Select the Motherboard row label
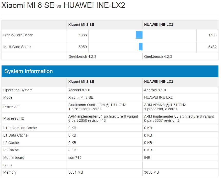 [14, 158]
